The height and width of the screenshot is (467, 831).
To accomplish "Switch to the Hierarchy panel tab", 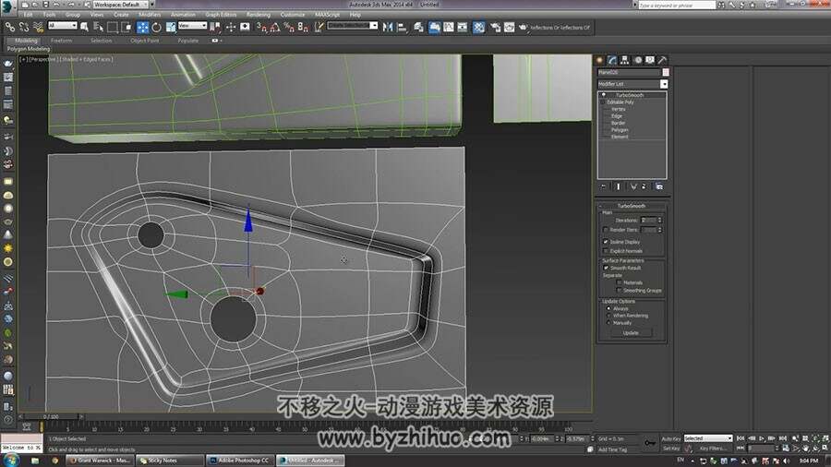I will [x=625, y=60].
